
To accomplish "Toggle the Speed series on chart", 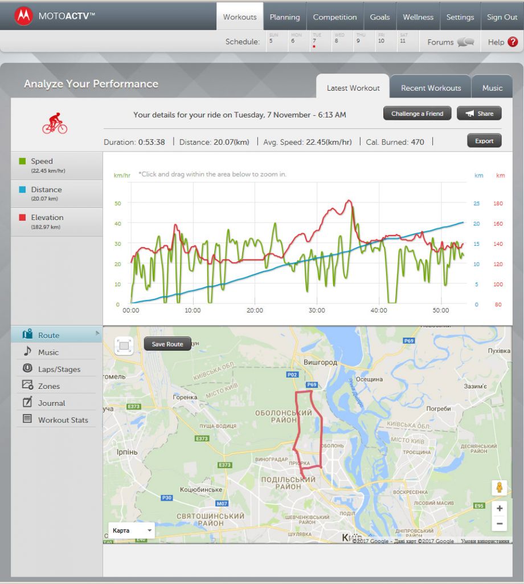I will 42,161.
